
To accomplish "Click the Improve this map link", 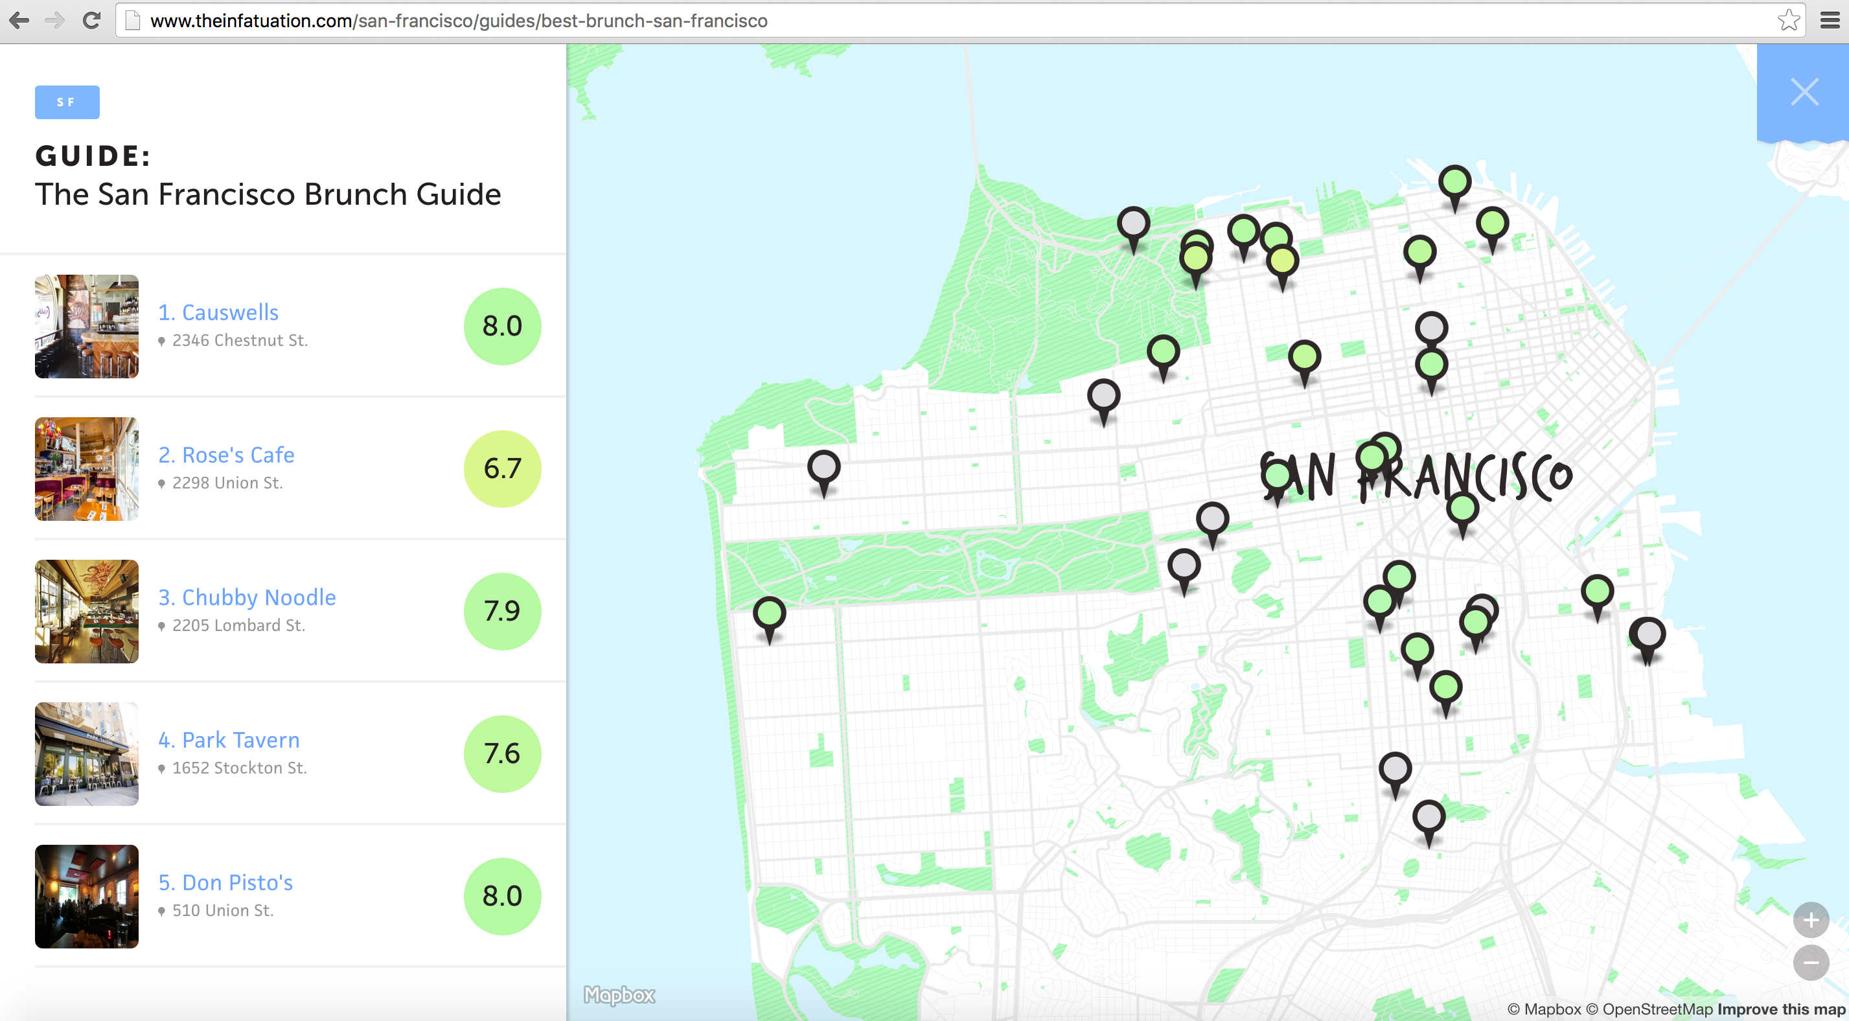I will coord(1781,1009).
